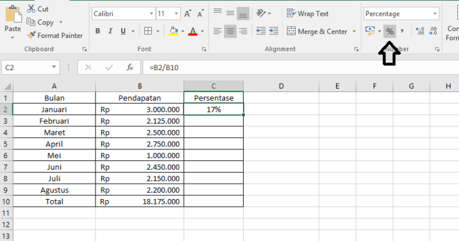Click Insert Function fx icon
The height and width of the screenshot is (241, 459).
(x=130, y=67)
